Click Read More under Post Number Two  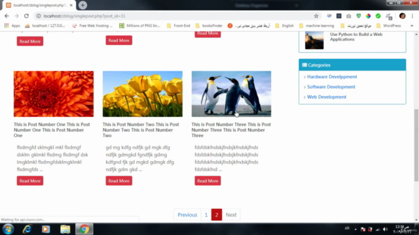[x=119, y=181]
